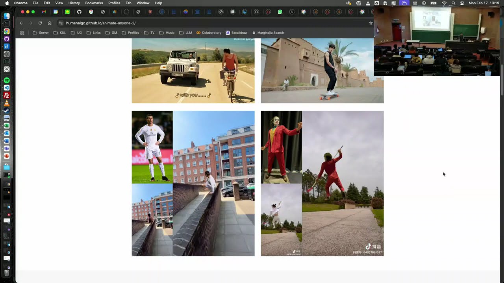Screen dimensions: 504x283
Task: Open the green smiley-face pinned tab
Action: click(x=67, y=12)
